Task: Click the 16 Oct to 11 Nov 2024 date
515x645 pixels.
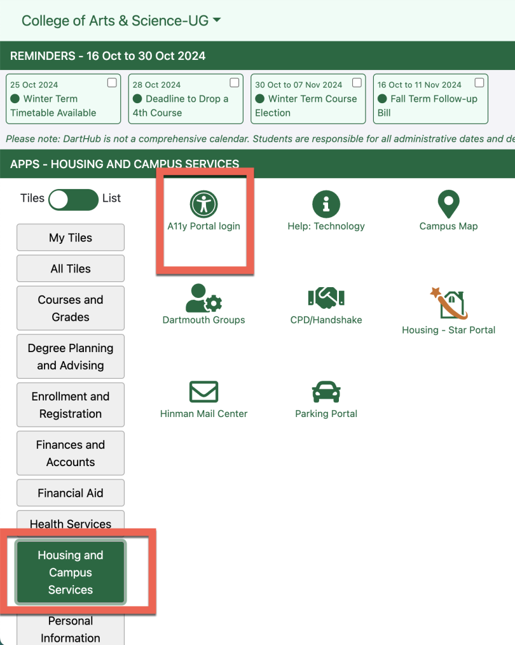Action: [419, 85]
